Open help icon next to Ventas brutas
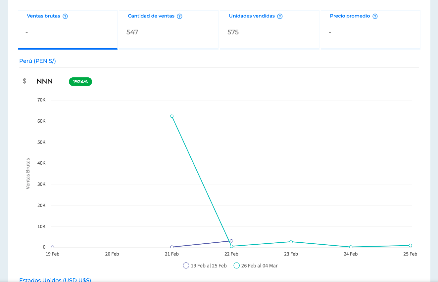 65,16
